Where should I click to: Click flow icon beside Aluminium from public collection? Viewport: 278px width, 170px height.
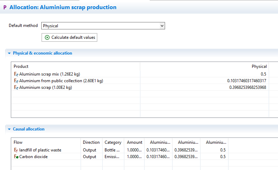coord(16,81)
